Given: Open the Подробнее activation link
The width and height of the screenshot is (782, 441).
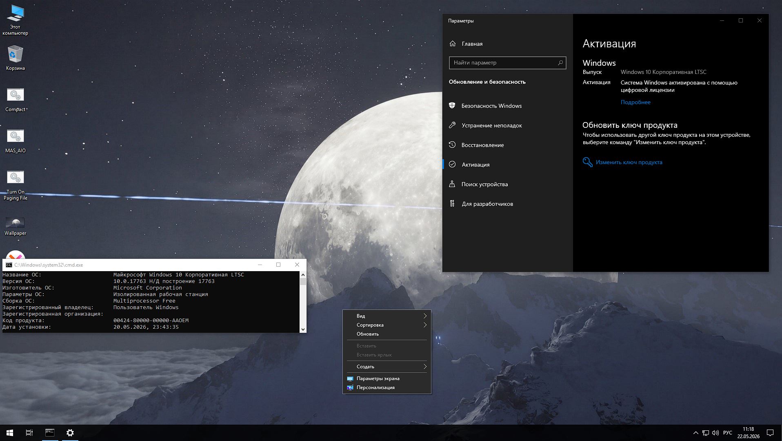Looking at the screenshot, I should (x=635, y=102).
